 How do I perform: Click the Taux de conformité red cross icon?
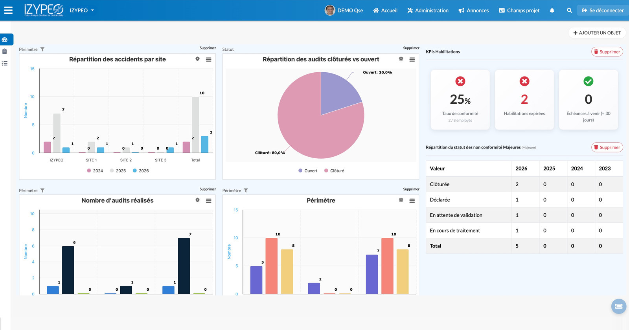(x=460, y=81)
